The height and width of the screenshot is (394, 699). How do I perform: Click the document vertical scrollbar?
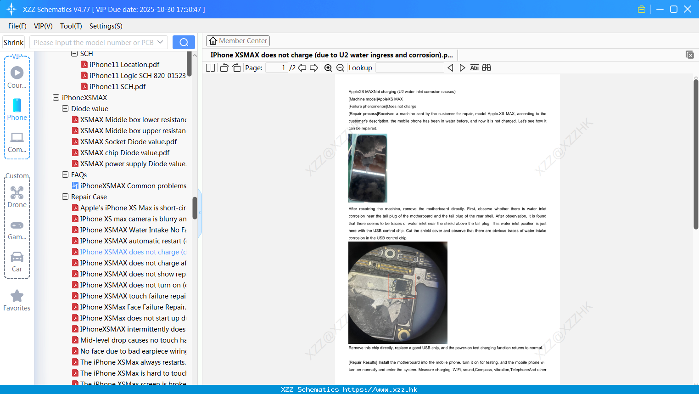696,154
